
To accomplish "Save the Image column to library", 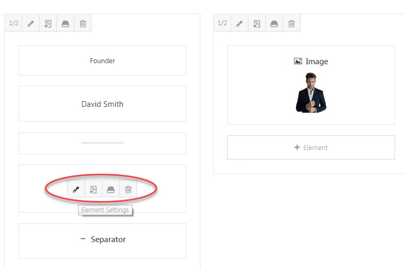I will (x=274, y=23).
